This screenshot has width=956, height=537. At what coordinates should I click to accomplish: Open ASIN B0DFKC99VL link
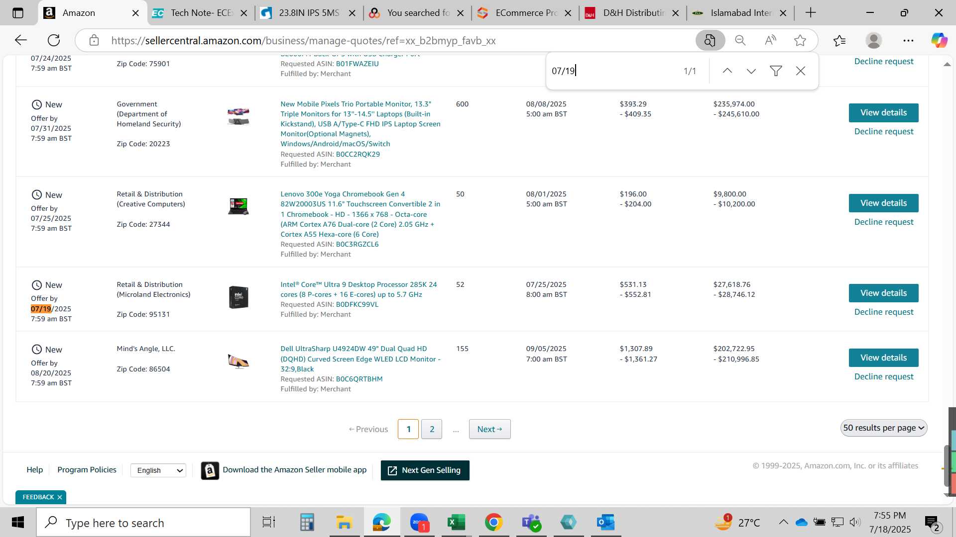[357, 305]
